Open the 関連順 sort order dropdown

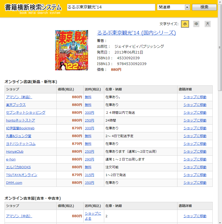[x=173, y=7]
